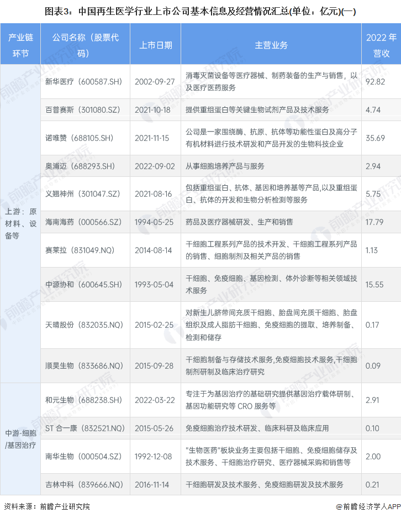401x518 pixels.
Task: Click revenue value 92.82
Action: click(x=375, y=82)
